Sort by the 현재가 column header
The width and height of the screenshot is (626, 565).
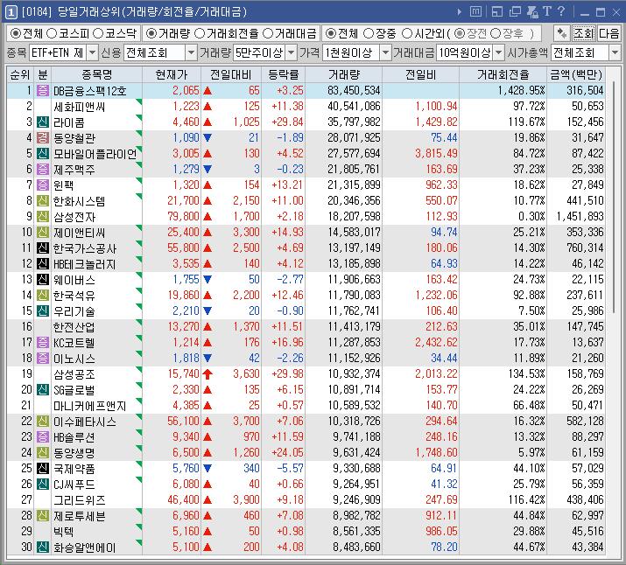point(172,74)
